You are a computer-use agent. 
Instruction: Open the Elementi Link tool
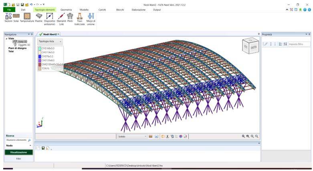click(x=61, y=19)
